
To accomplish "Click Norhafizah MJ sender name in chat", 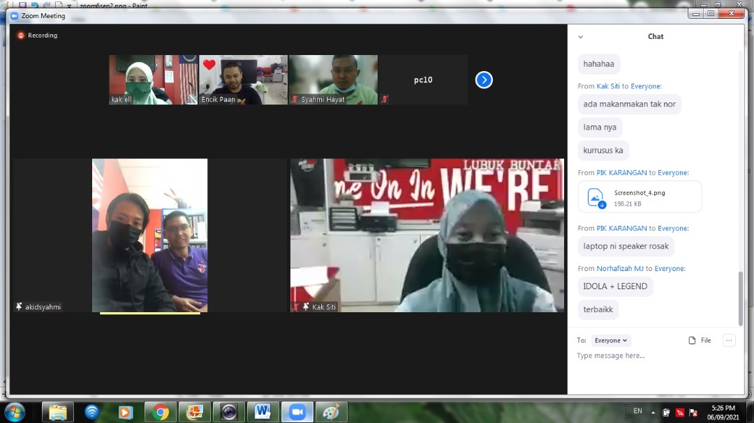I will click(620, 268).
